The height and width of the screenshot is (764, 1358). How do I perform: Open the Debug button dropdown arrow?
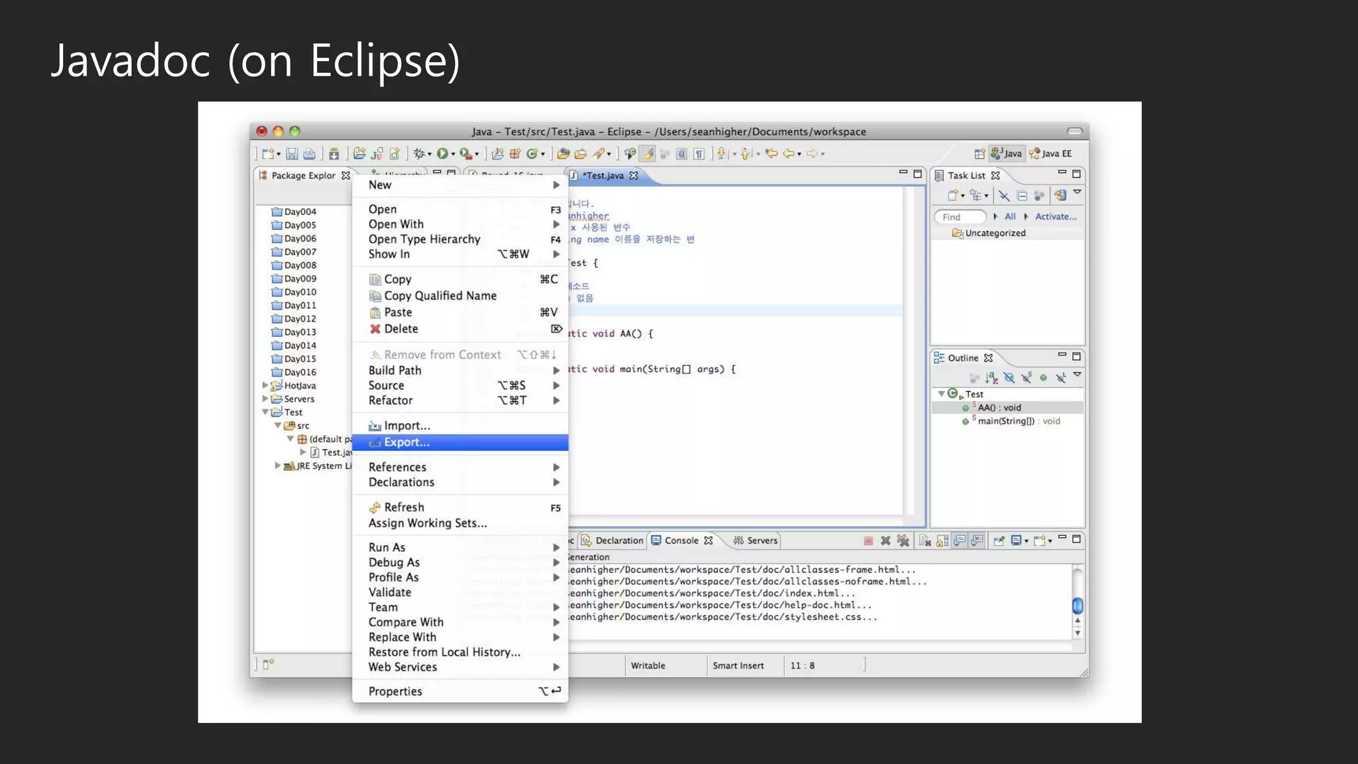point(430,155)
